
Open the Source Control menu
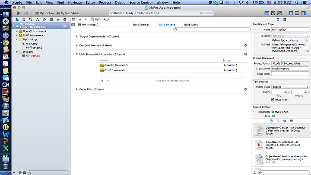(141, 3)
